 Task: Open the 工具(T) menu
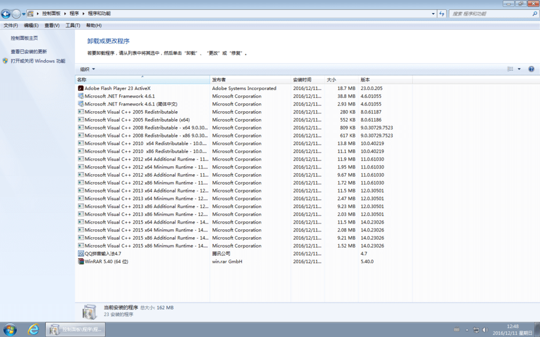pos(73,25)
